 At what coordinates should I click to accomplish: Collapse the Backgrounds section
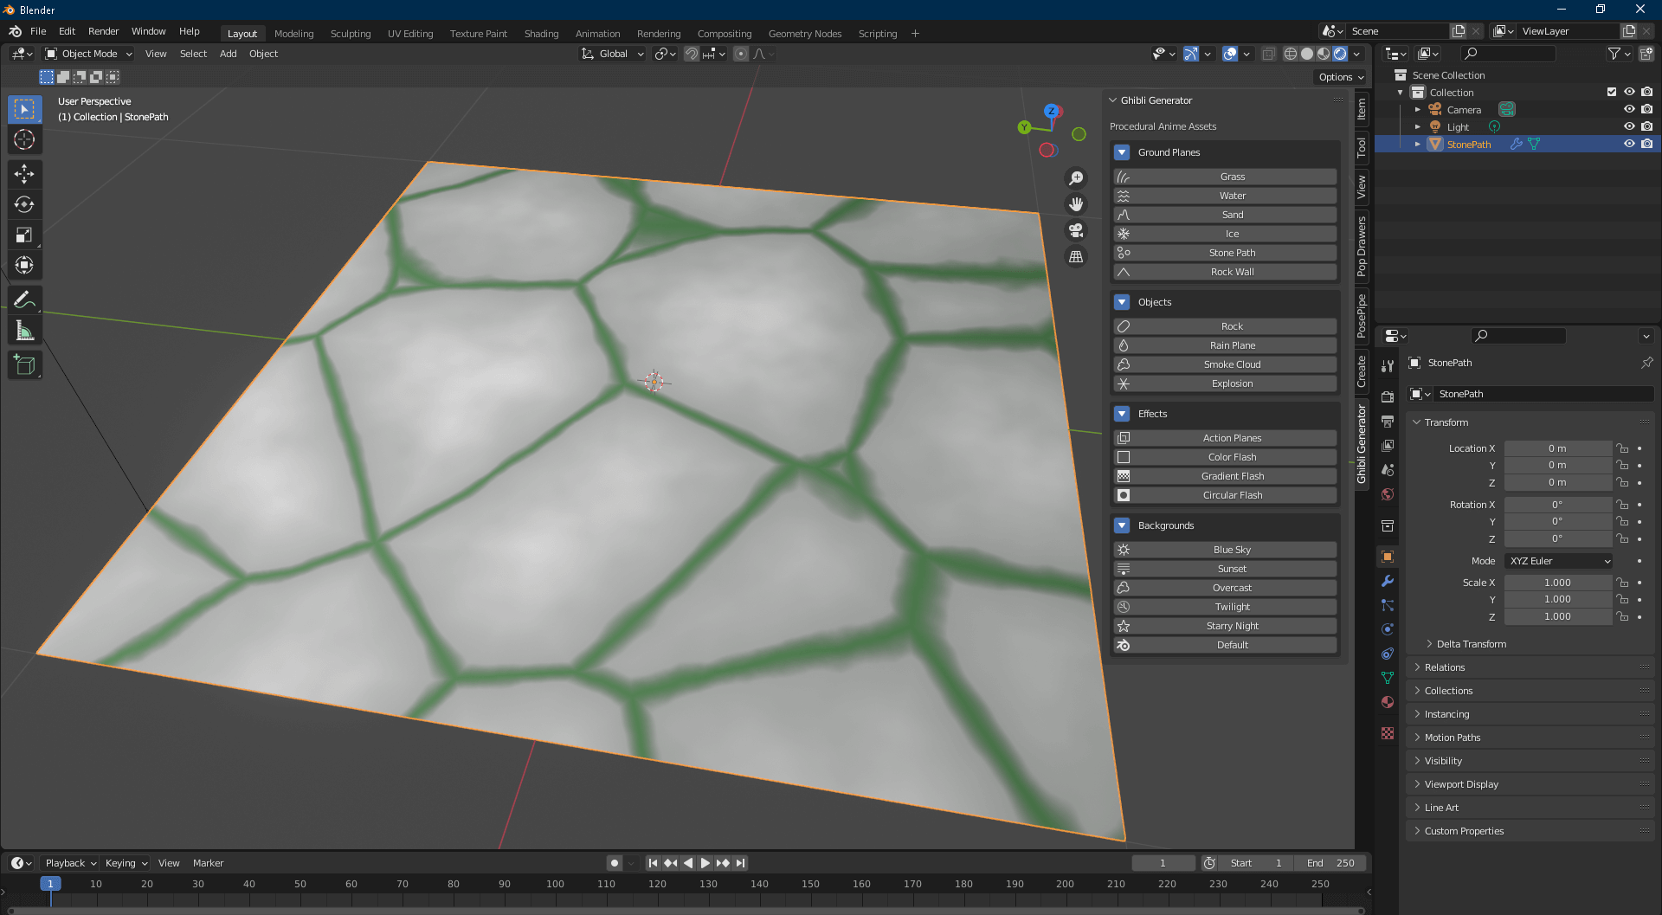(1122, 525)
